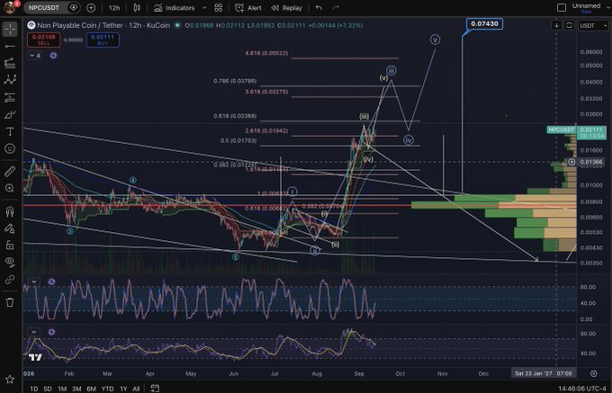Open the candlestick chart type menu
Screen dimensions: 612x393
coord(137,8)
